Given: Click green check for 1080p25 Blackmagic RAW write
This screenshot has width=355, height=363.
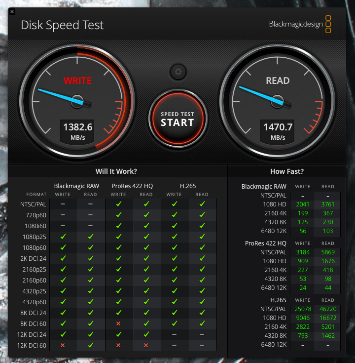Looking at the screenshot, I should (63, 237).
